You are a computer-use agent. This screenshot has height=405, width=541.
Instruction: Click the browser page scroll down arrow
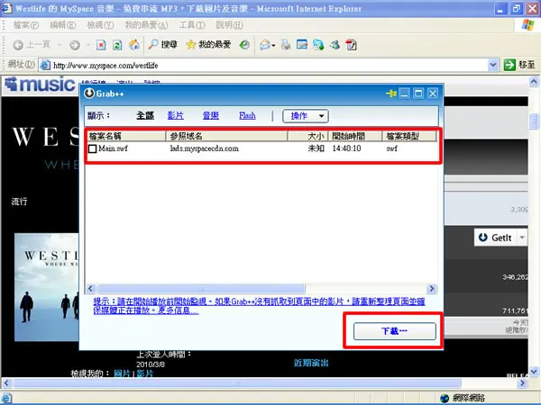(x=534, y=372)
